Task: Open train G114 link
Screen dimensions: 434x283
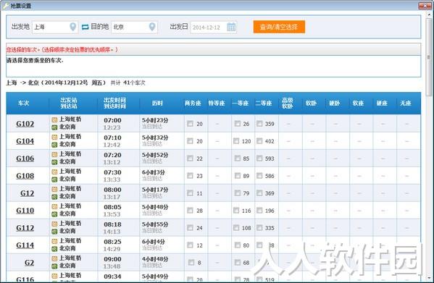Action: [x=25, y=245]
